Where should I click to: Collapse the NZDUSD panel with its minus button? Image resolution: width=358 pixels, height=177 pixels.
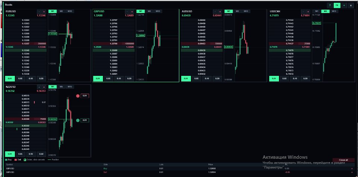[39, 87]
